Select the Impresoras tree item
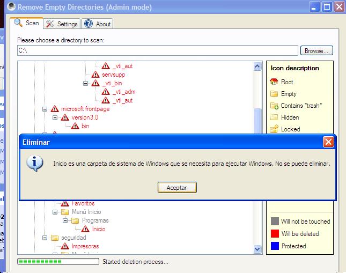The image size is (346, 273). [85, 246]
